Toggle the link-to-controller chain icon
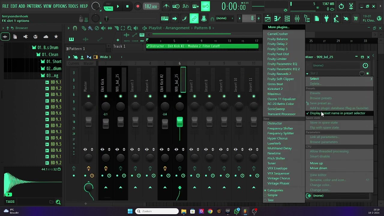This screenshot has width=384, height=216. 194,19
